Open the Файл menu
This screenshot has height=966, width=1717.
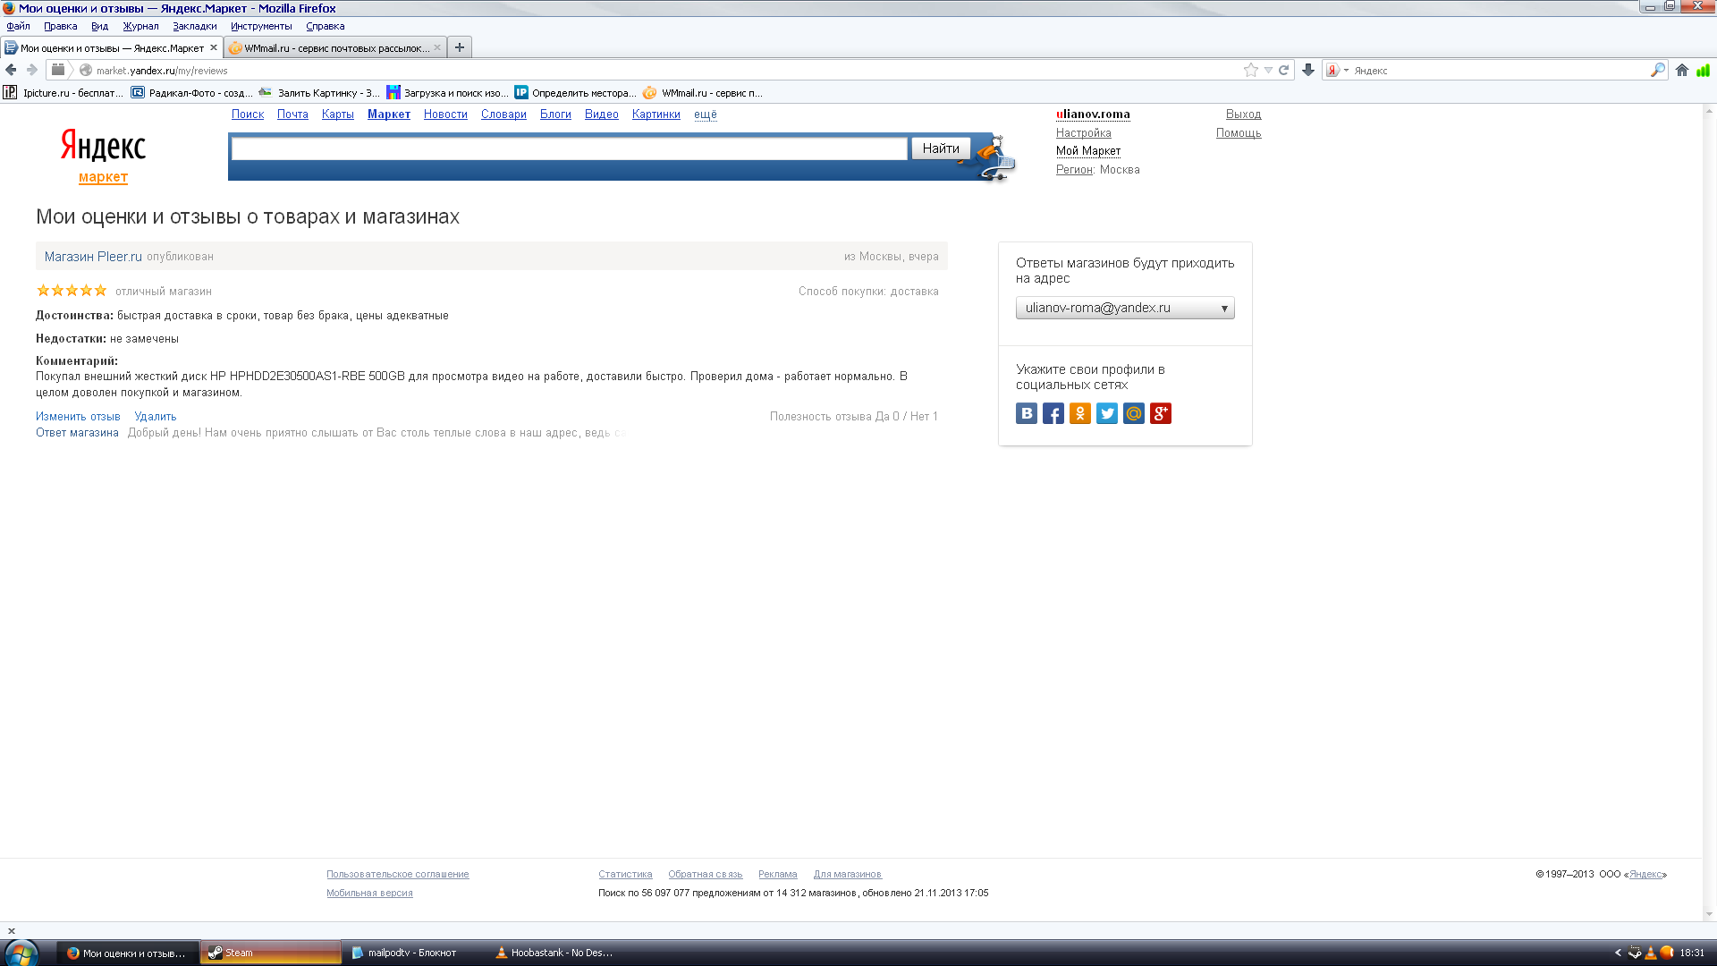pyautogui.click(x=18, y=26)
